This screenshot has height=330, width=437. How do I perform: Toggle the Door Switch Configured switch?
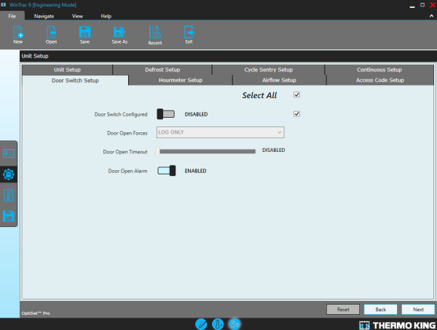point(166,114)
